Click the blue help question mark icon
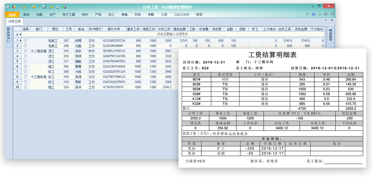The width and height of the screenshot is (373, 177). (314, 14)
